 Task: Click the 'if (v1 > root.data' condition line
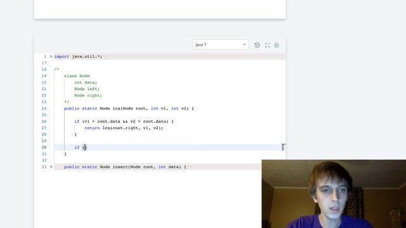click(x=124, y=122)
